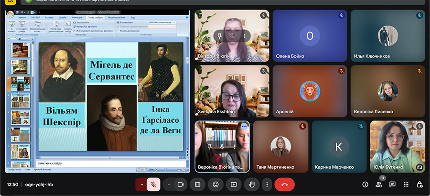Click the Office button in PowerPoint
Image resolution: width=430 pixels, height=196 pixels.
point(11,14)
